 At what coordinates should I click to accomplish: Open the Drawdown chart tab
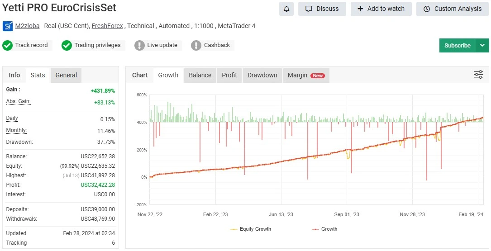pos(262,75)
